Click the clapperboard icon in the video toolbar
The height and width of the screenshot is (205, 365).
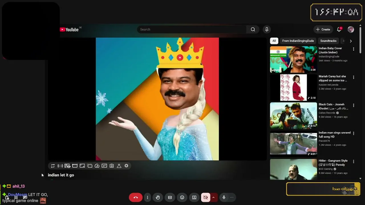pos(75,166)
